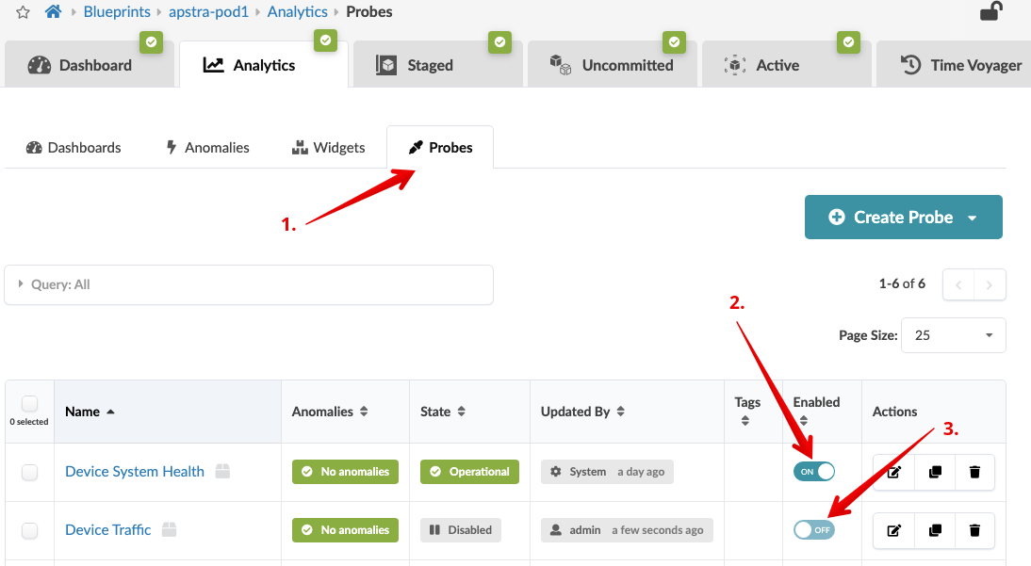
Task: Delete the Device Traffic probe
Action: (974, 531)
